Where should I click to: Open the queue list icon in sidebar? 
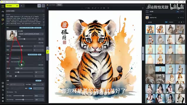coord(3,90)
